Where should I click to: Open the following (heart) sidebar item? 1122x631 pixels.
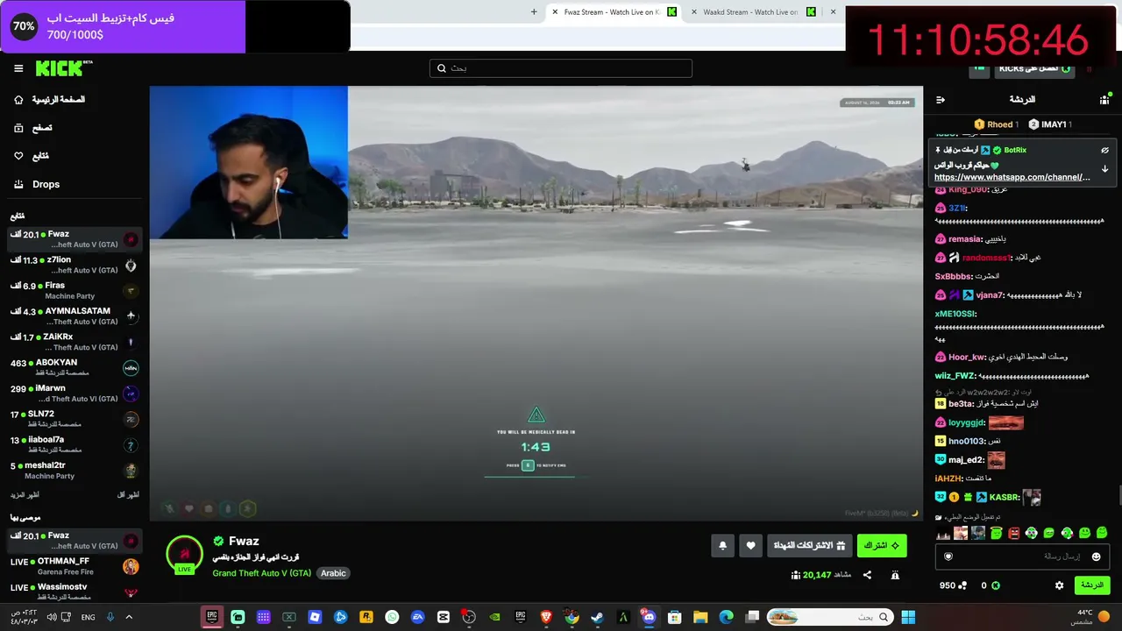pos(32,156)
